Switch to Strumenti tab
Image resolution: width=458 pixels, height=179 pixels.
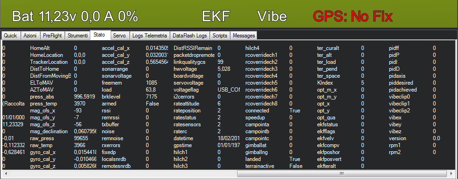click(77, 36)
